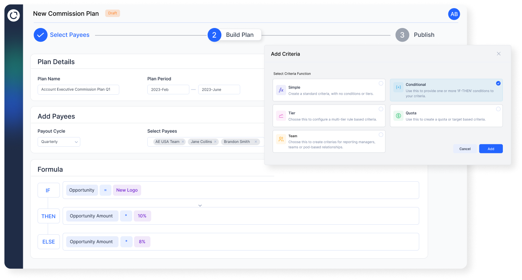Open the Quarterly payout cycle dropdown

(x=59, y=141)
